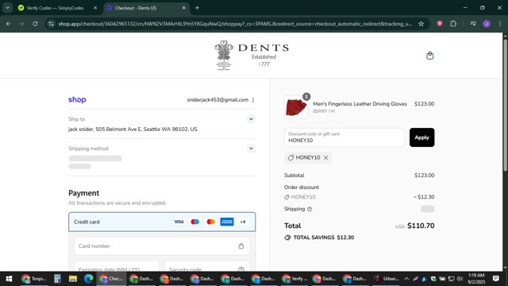Open the Urban... taskbar application
The image size is (508, 286).
click(x=387, y=279)
